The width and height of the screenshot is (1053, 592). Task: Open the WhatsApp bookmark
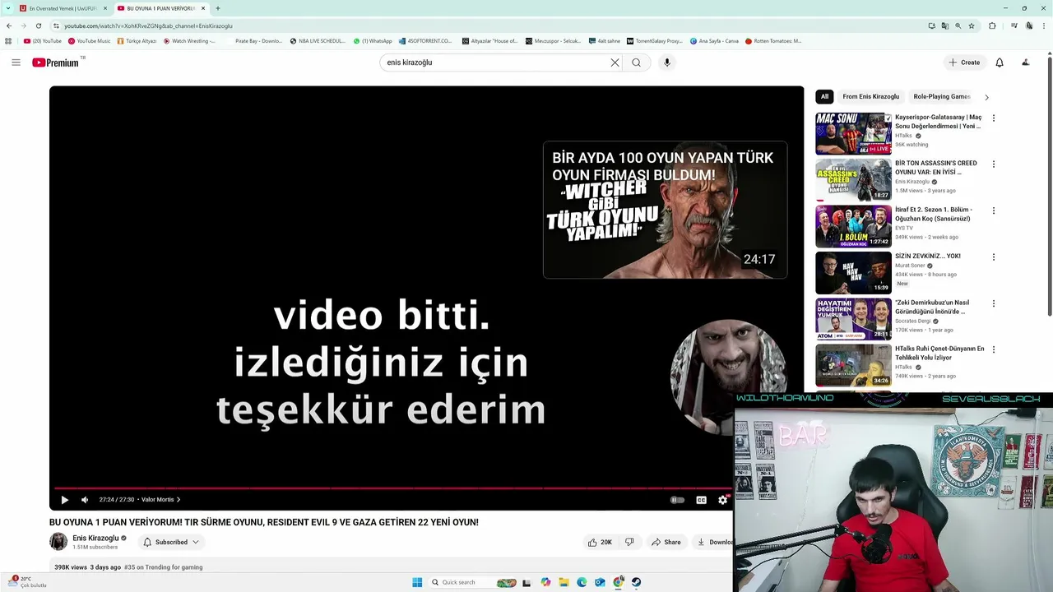(373, 41)
